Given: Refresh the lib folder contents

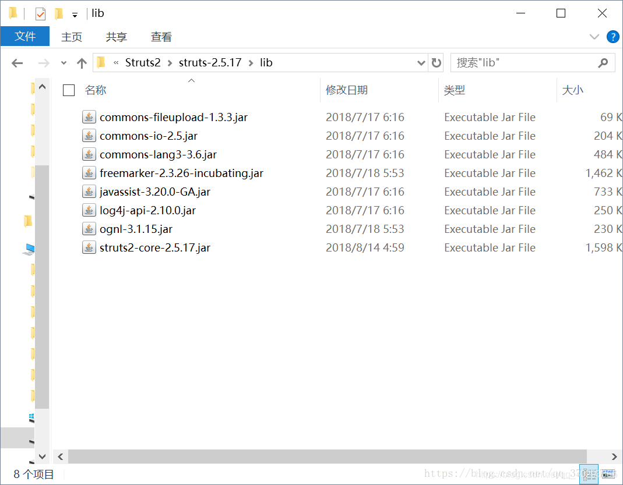Looking at the screenshot, I should (436, 62).
